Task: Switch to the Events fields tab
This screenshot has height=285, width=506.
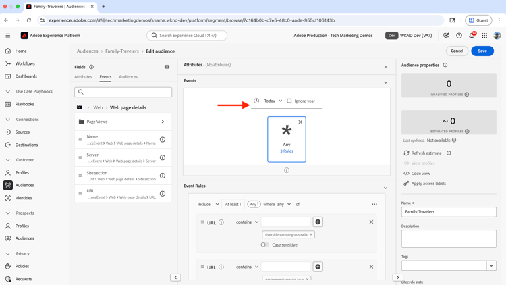Action: click(105, 77)
